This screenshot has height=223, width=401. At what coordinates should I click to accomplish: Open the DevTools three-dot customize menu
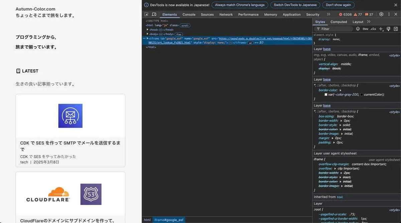pos(389,14)
